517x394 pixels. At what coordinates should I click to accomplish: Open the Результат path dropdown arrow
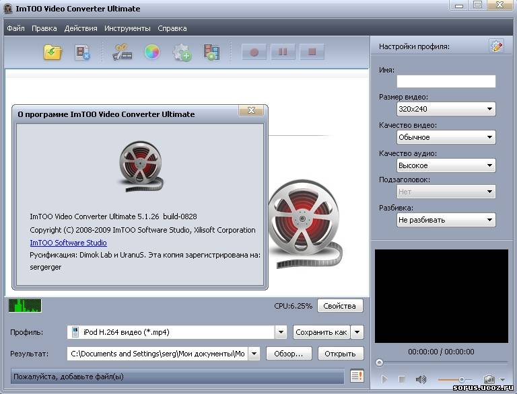tap(254, 354)
